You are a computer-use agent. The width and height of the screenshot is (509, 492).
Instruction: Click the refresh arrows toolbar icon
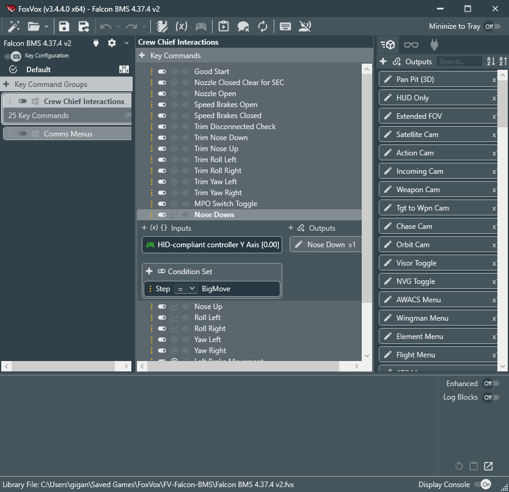click(x=263, y=26)
